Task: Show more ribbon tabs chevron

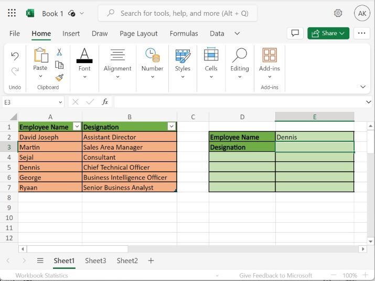Action: 237,33
